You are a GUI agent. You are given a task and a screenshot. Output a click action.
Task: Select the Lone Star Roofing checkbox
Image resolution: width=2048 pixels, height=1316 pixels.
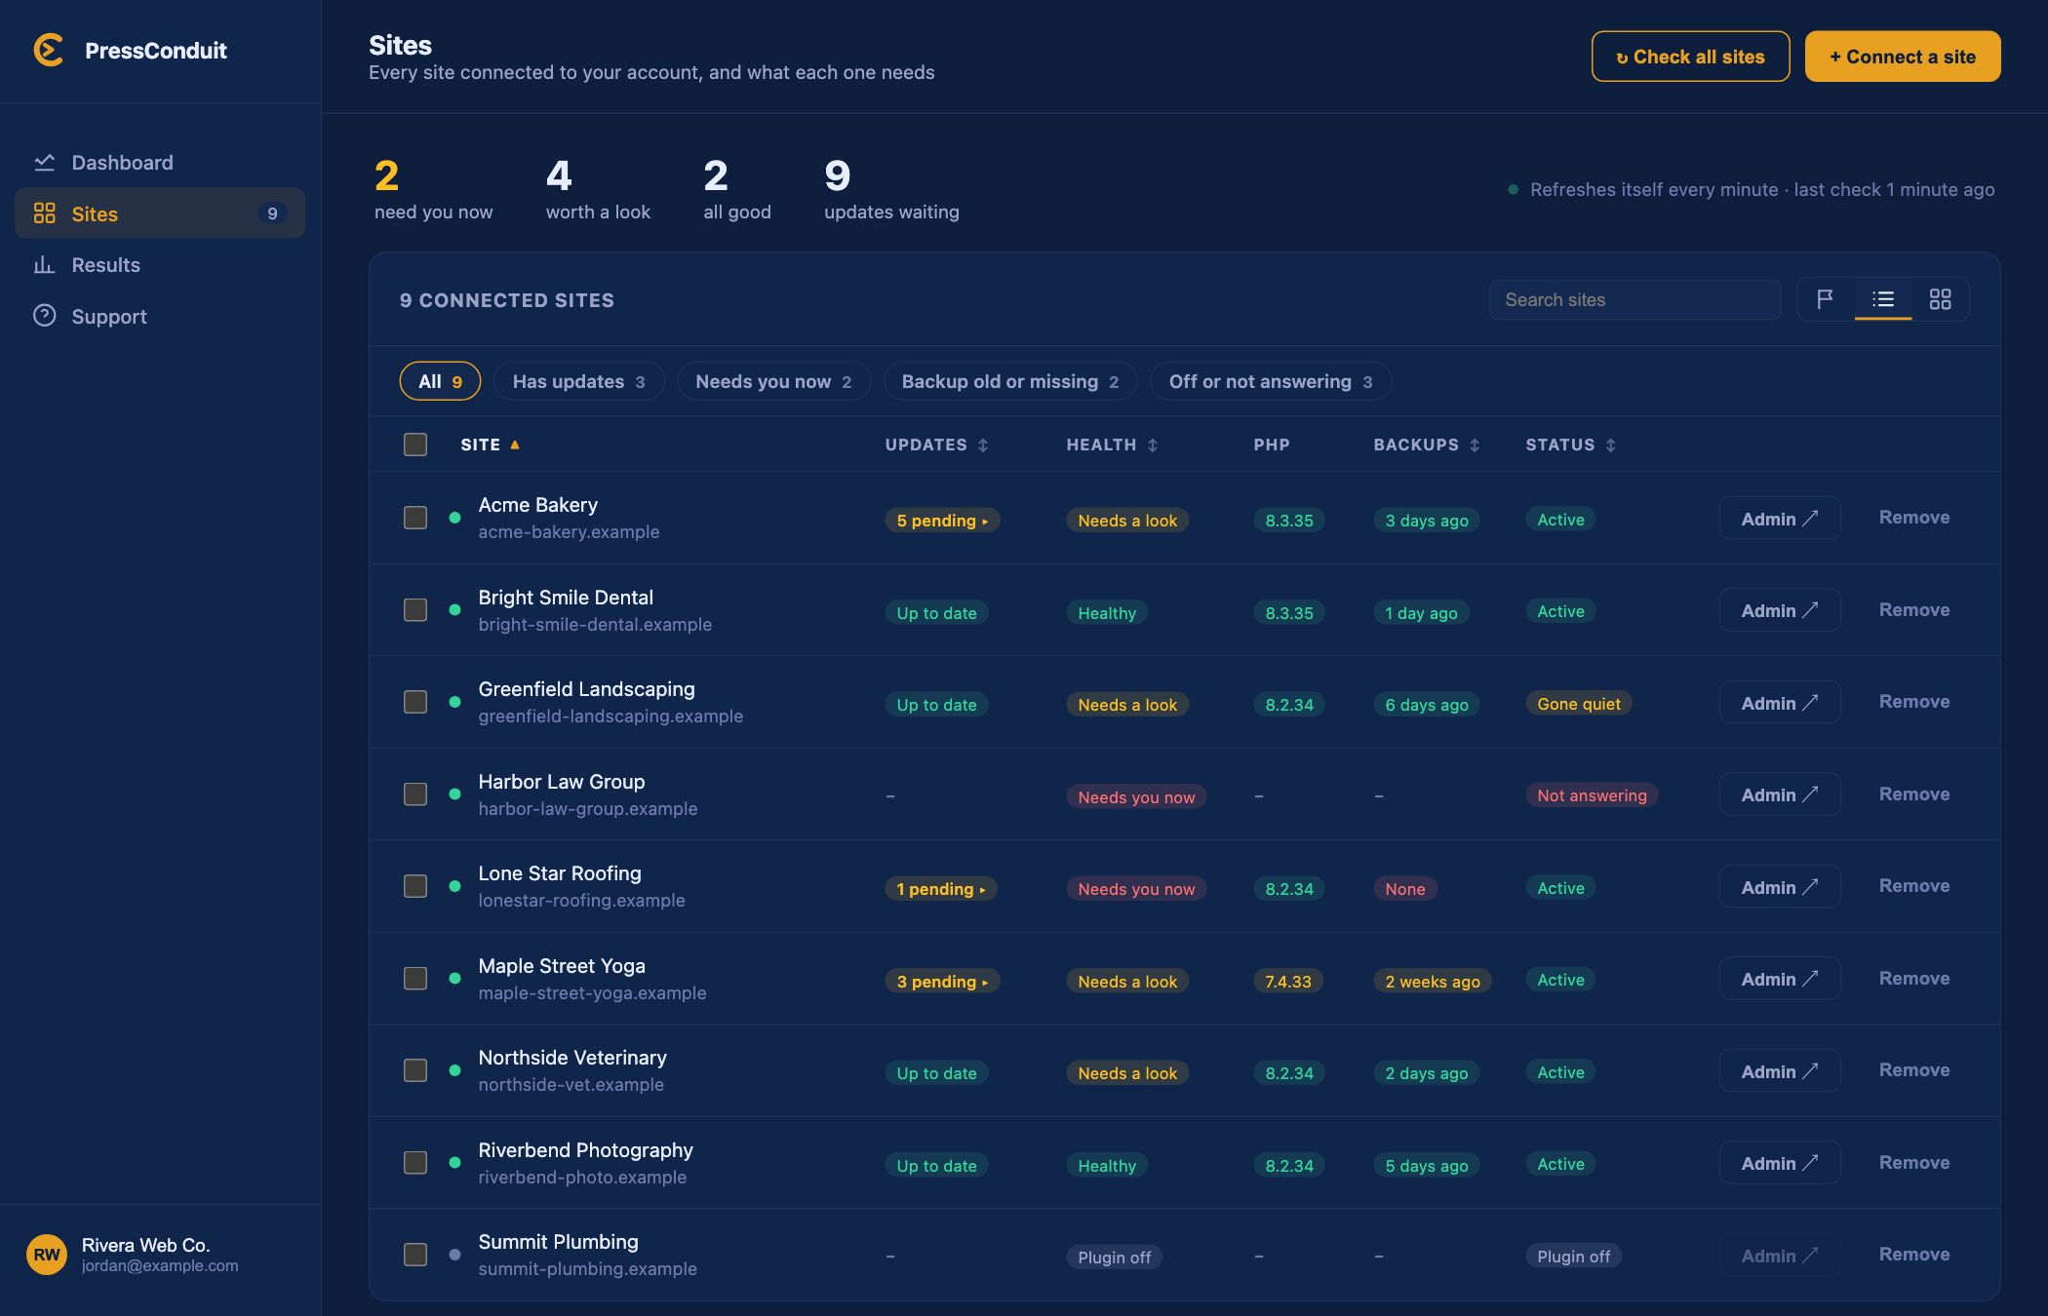coord(415,886)
